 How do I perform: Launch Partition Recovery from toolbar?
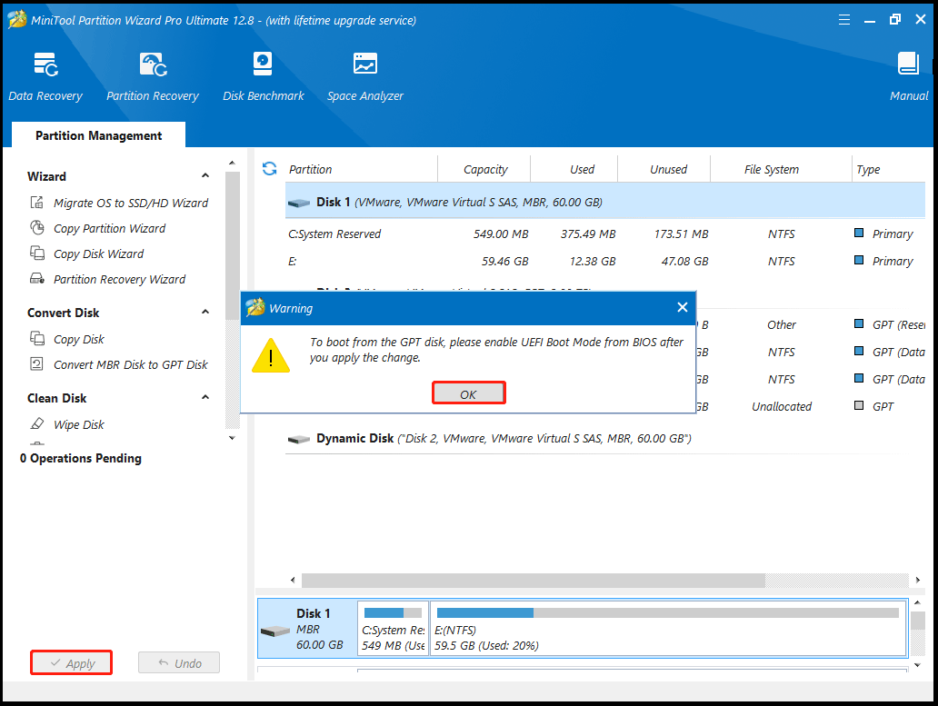tap(153, 76)
